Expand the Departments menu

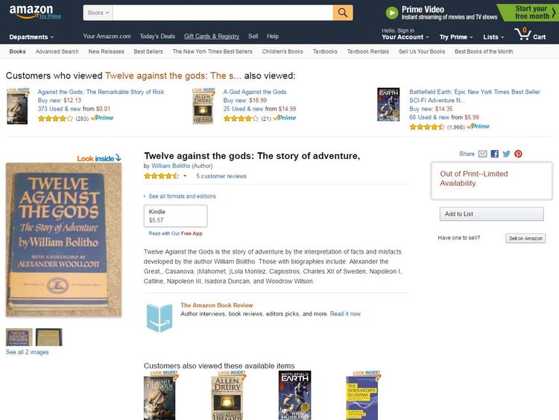point(31,37)
